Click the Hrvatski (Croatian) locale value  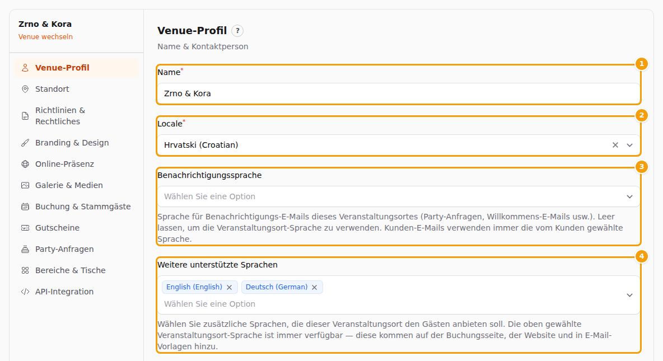click(201, 145)
